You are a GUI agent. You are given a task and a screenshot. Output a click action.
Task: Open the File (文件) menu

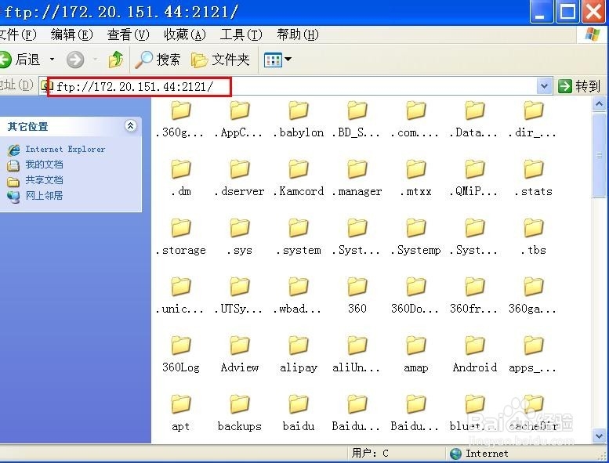click(x=18, y=34)
